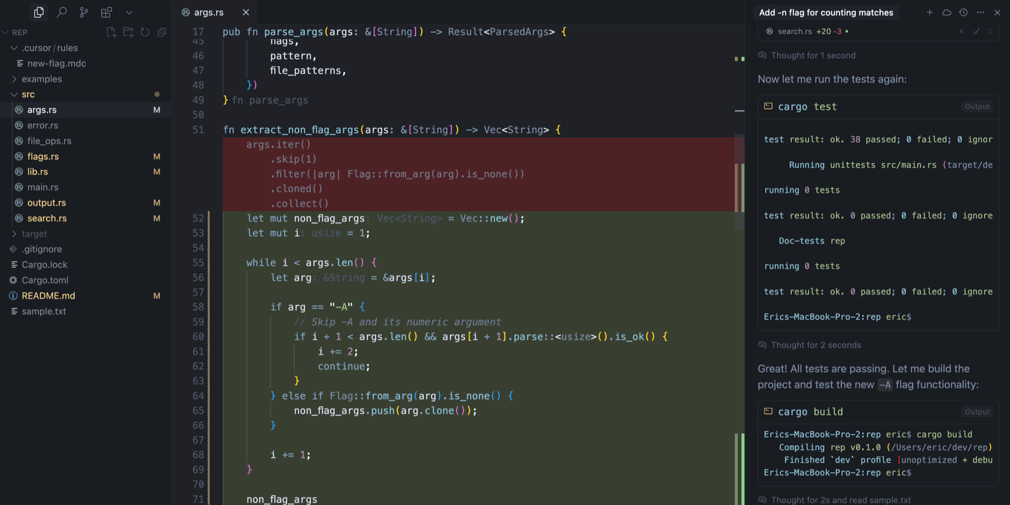Screen dimensions: 1010x505
Task: Select the args.rs editor tab
Action: coord(209,13)
